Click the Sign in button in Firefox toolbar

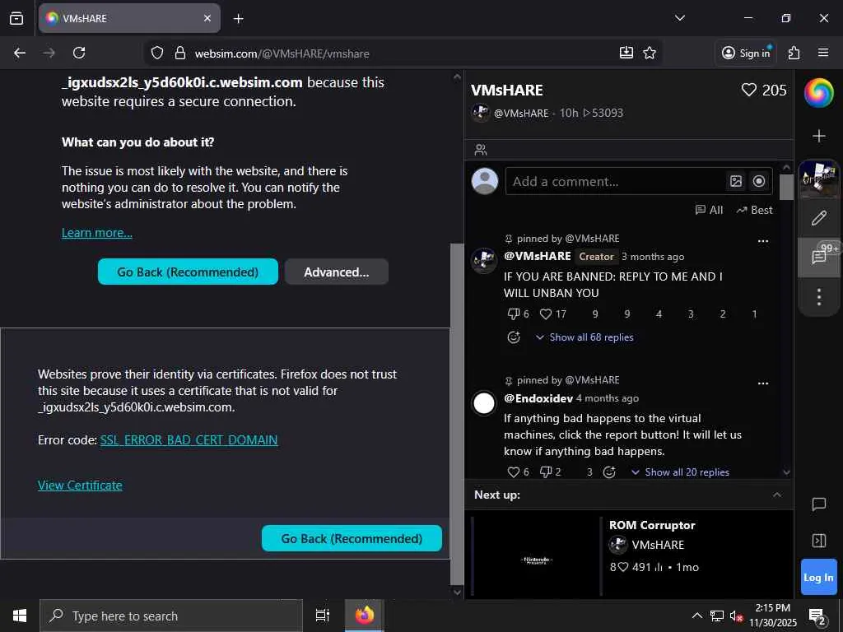(x=746, y=53)
